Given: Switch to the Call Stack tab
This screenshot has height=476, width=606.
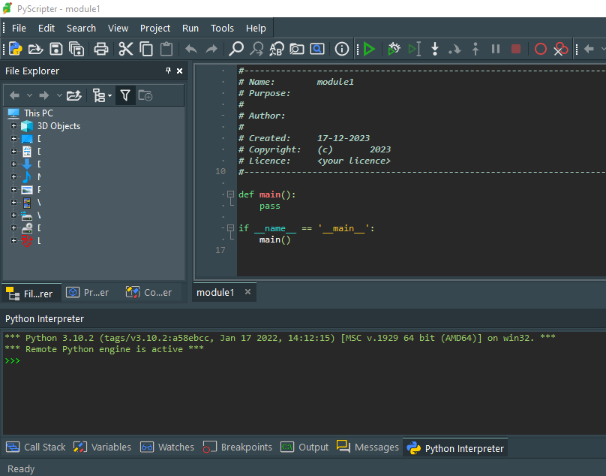Looking at the screenshot, I should tap(36, 447).
